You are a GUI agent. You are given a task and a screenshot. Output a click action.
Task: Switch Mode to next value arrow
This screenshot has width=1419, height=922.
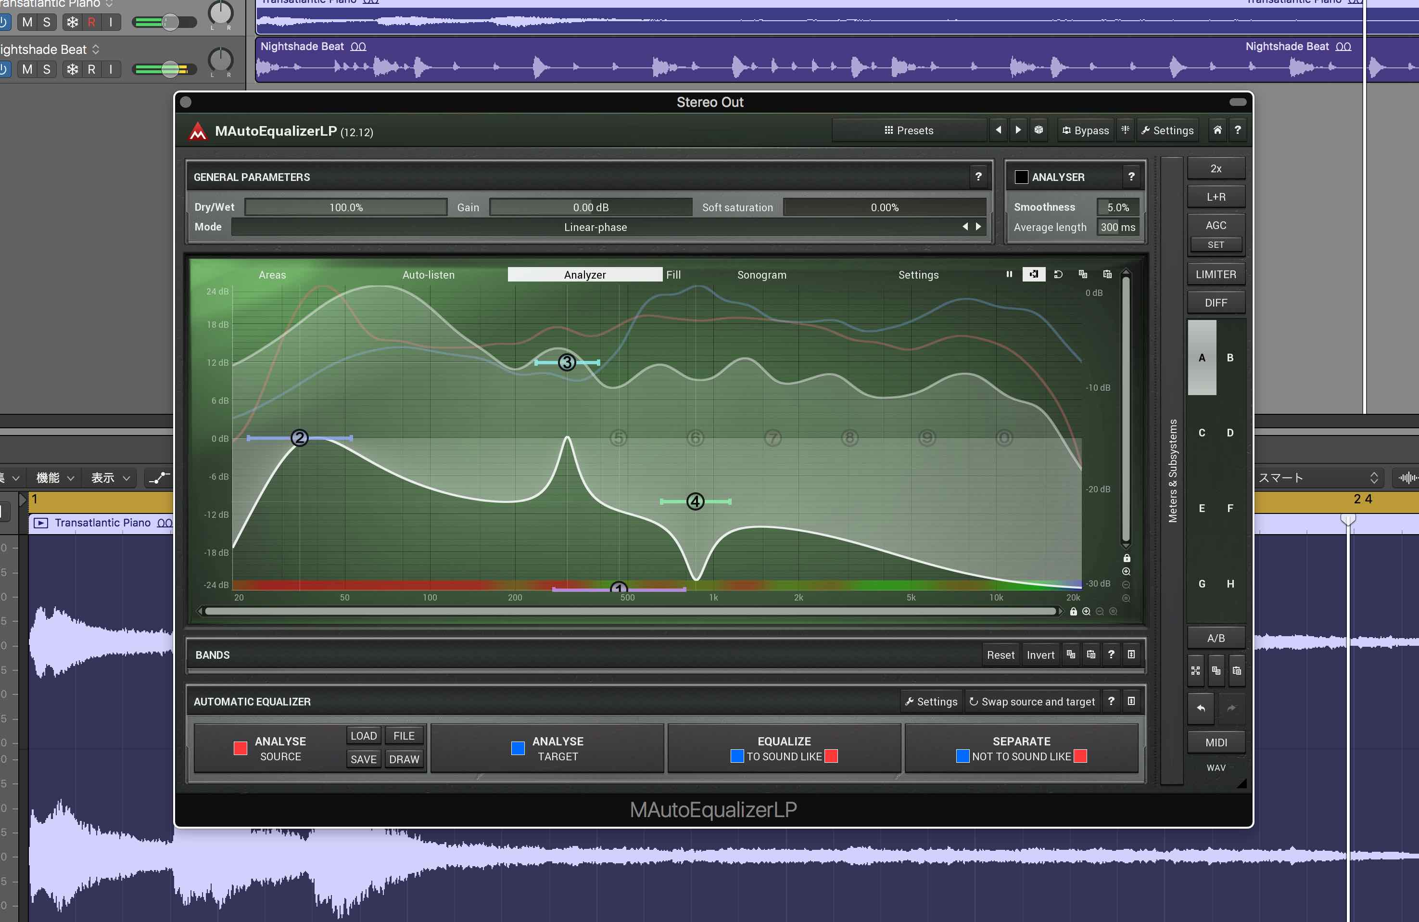pos(978,227)
